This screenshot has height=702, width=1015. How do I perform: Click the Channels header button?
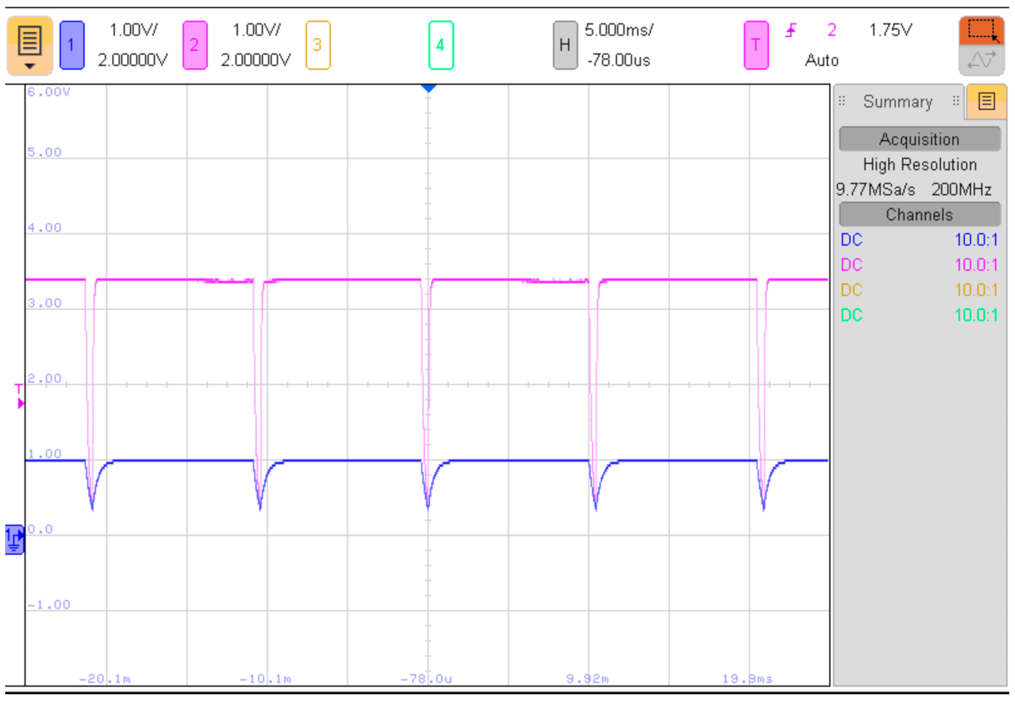pos(920,215)
